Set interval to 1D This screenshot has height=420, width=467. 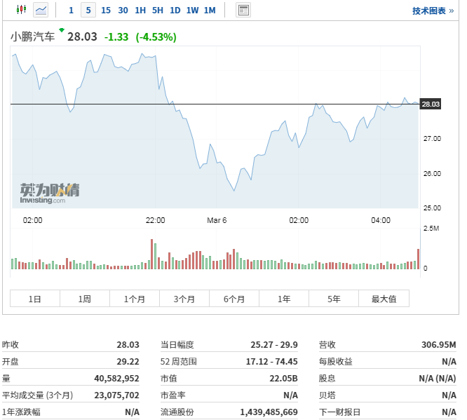point(175,11)
